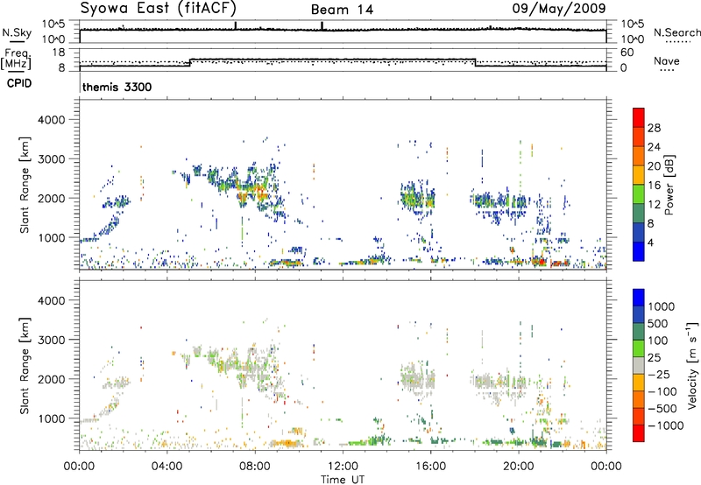701x485 pixels.
Task: Click the '1000' tick on Velocity scale
Action: coord(662,306)
